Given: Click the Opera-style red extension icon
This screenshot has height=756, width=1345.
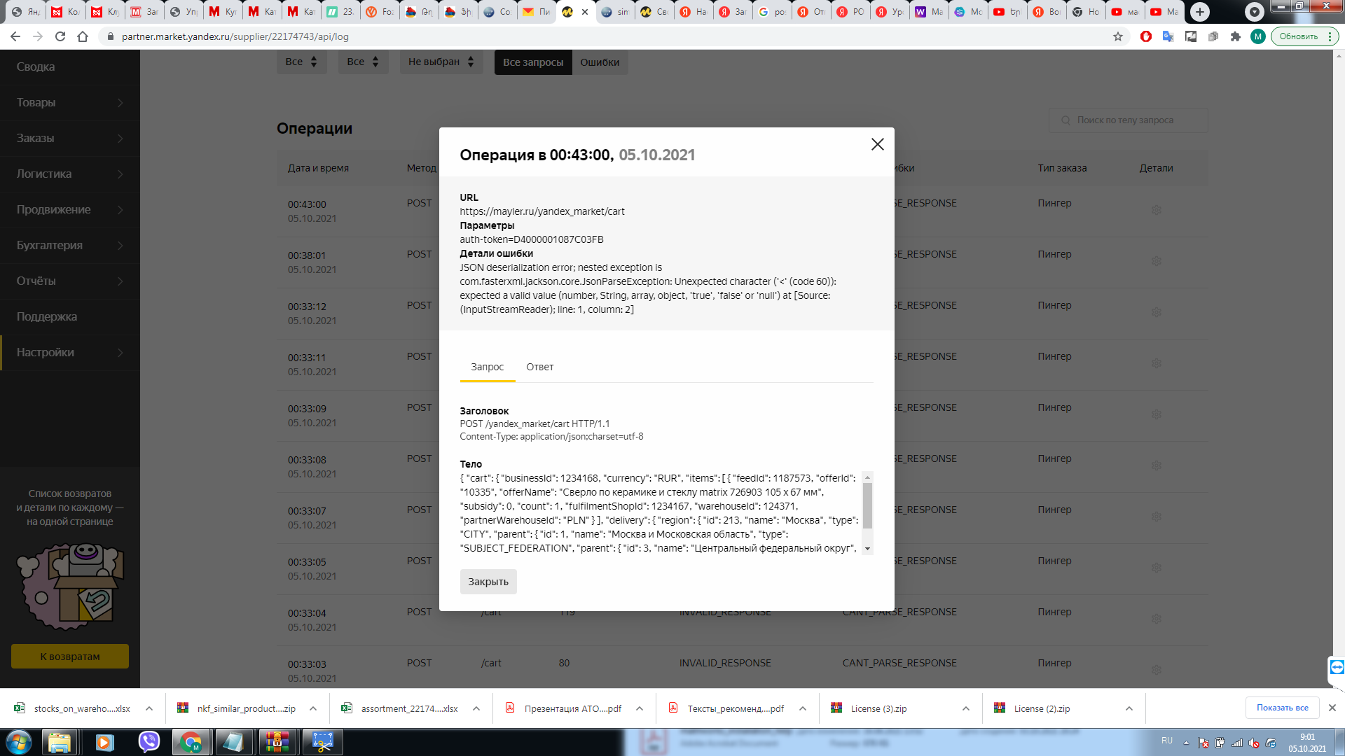Looking at the screenshot, I should tap(1146, 36).
